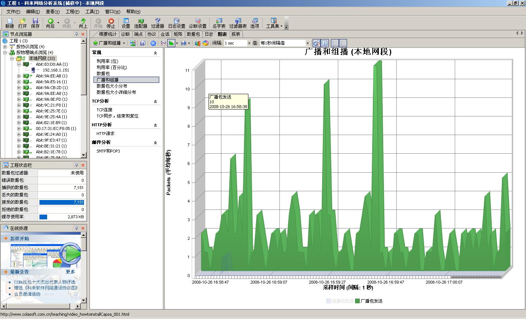Select the pie chart icon
The image size is (526, 319).
[206, 43]
